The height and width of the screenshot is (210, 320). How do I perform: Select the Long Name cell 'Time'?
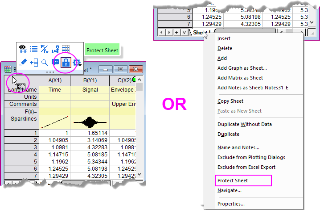pyautogui.click(x=55, y=90)
